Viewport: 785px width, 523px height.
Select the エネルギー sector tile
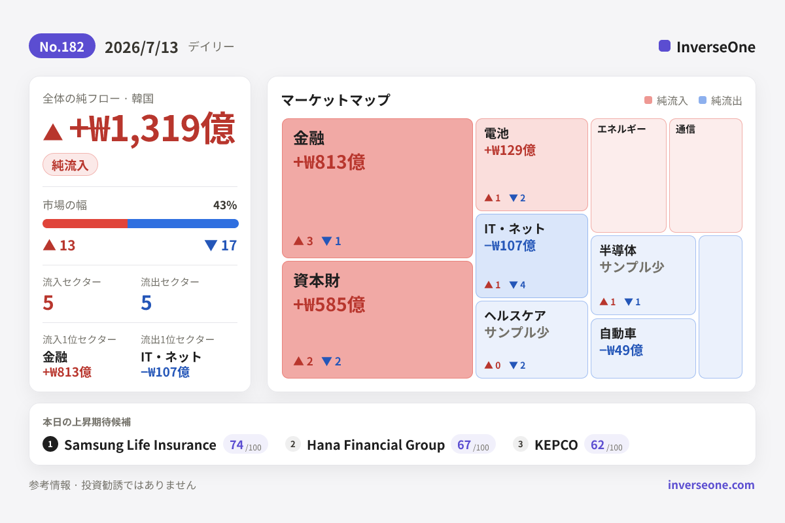click(x=629, y=175)
